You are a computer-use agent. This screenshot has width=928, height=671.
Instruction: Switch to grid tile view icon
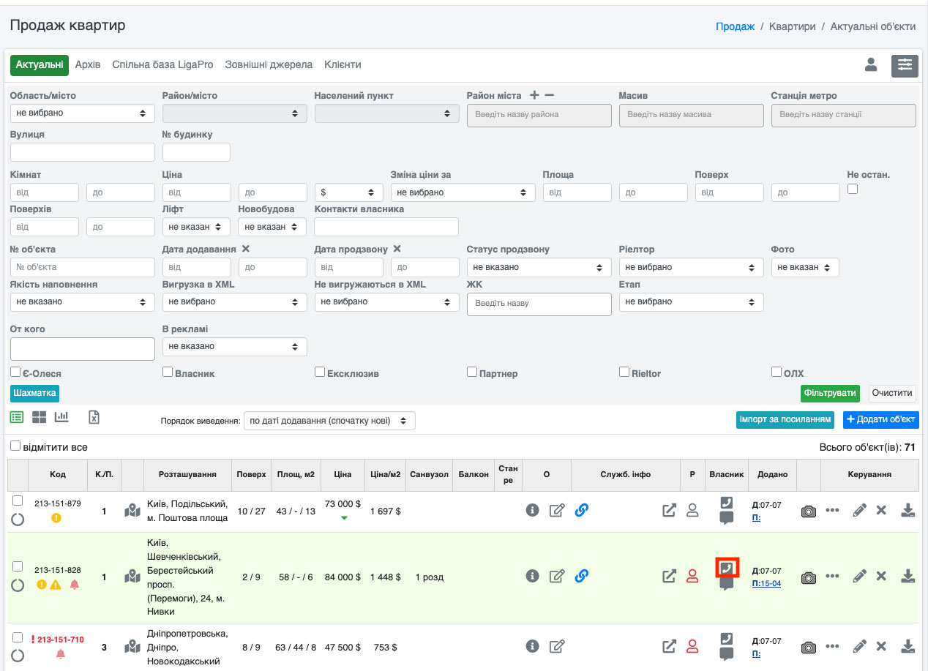[x=39, y=417]
